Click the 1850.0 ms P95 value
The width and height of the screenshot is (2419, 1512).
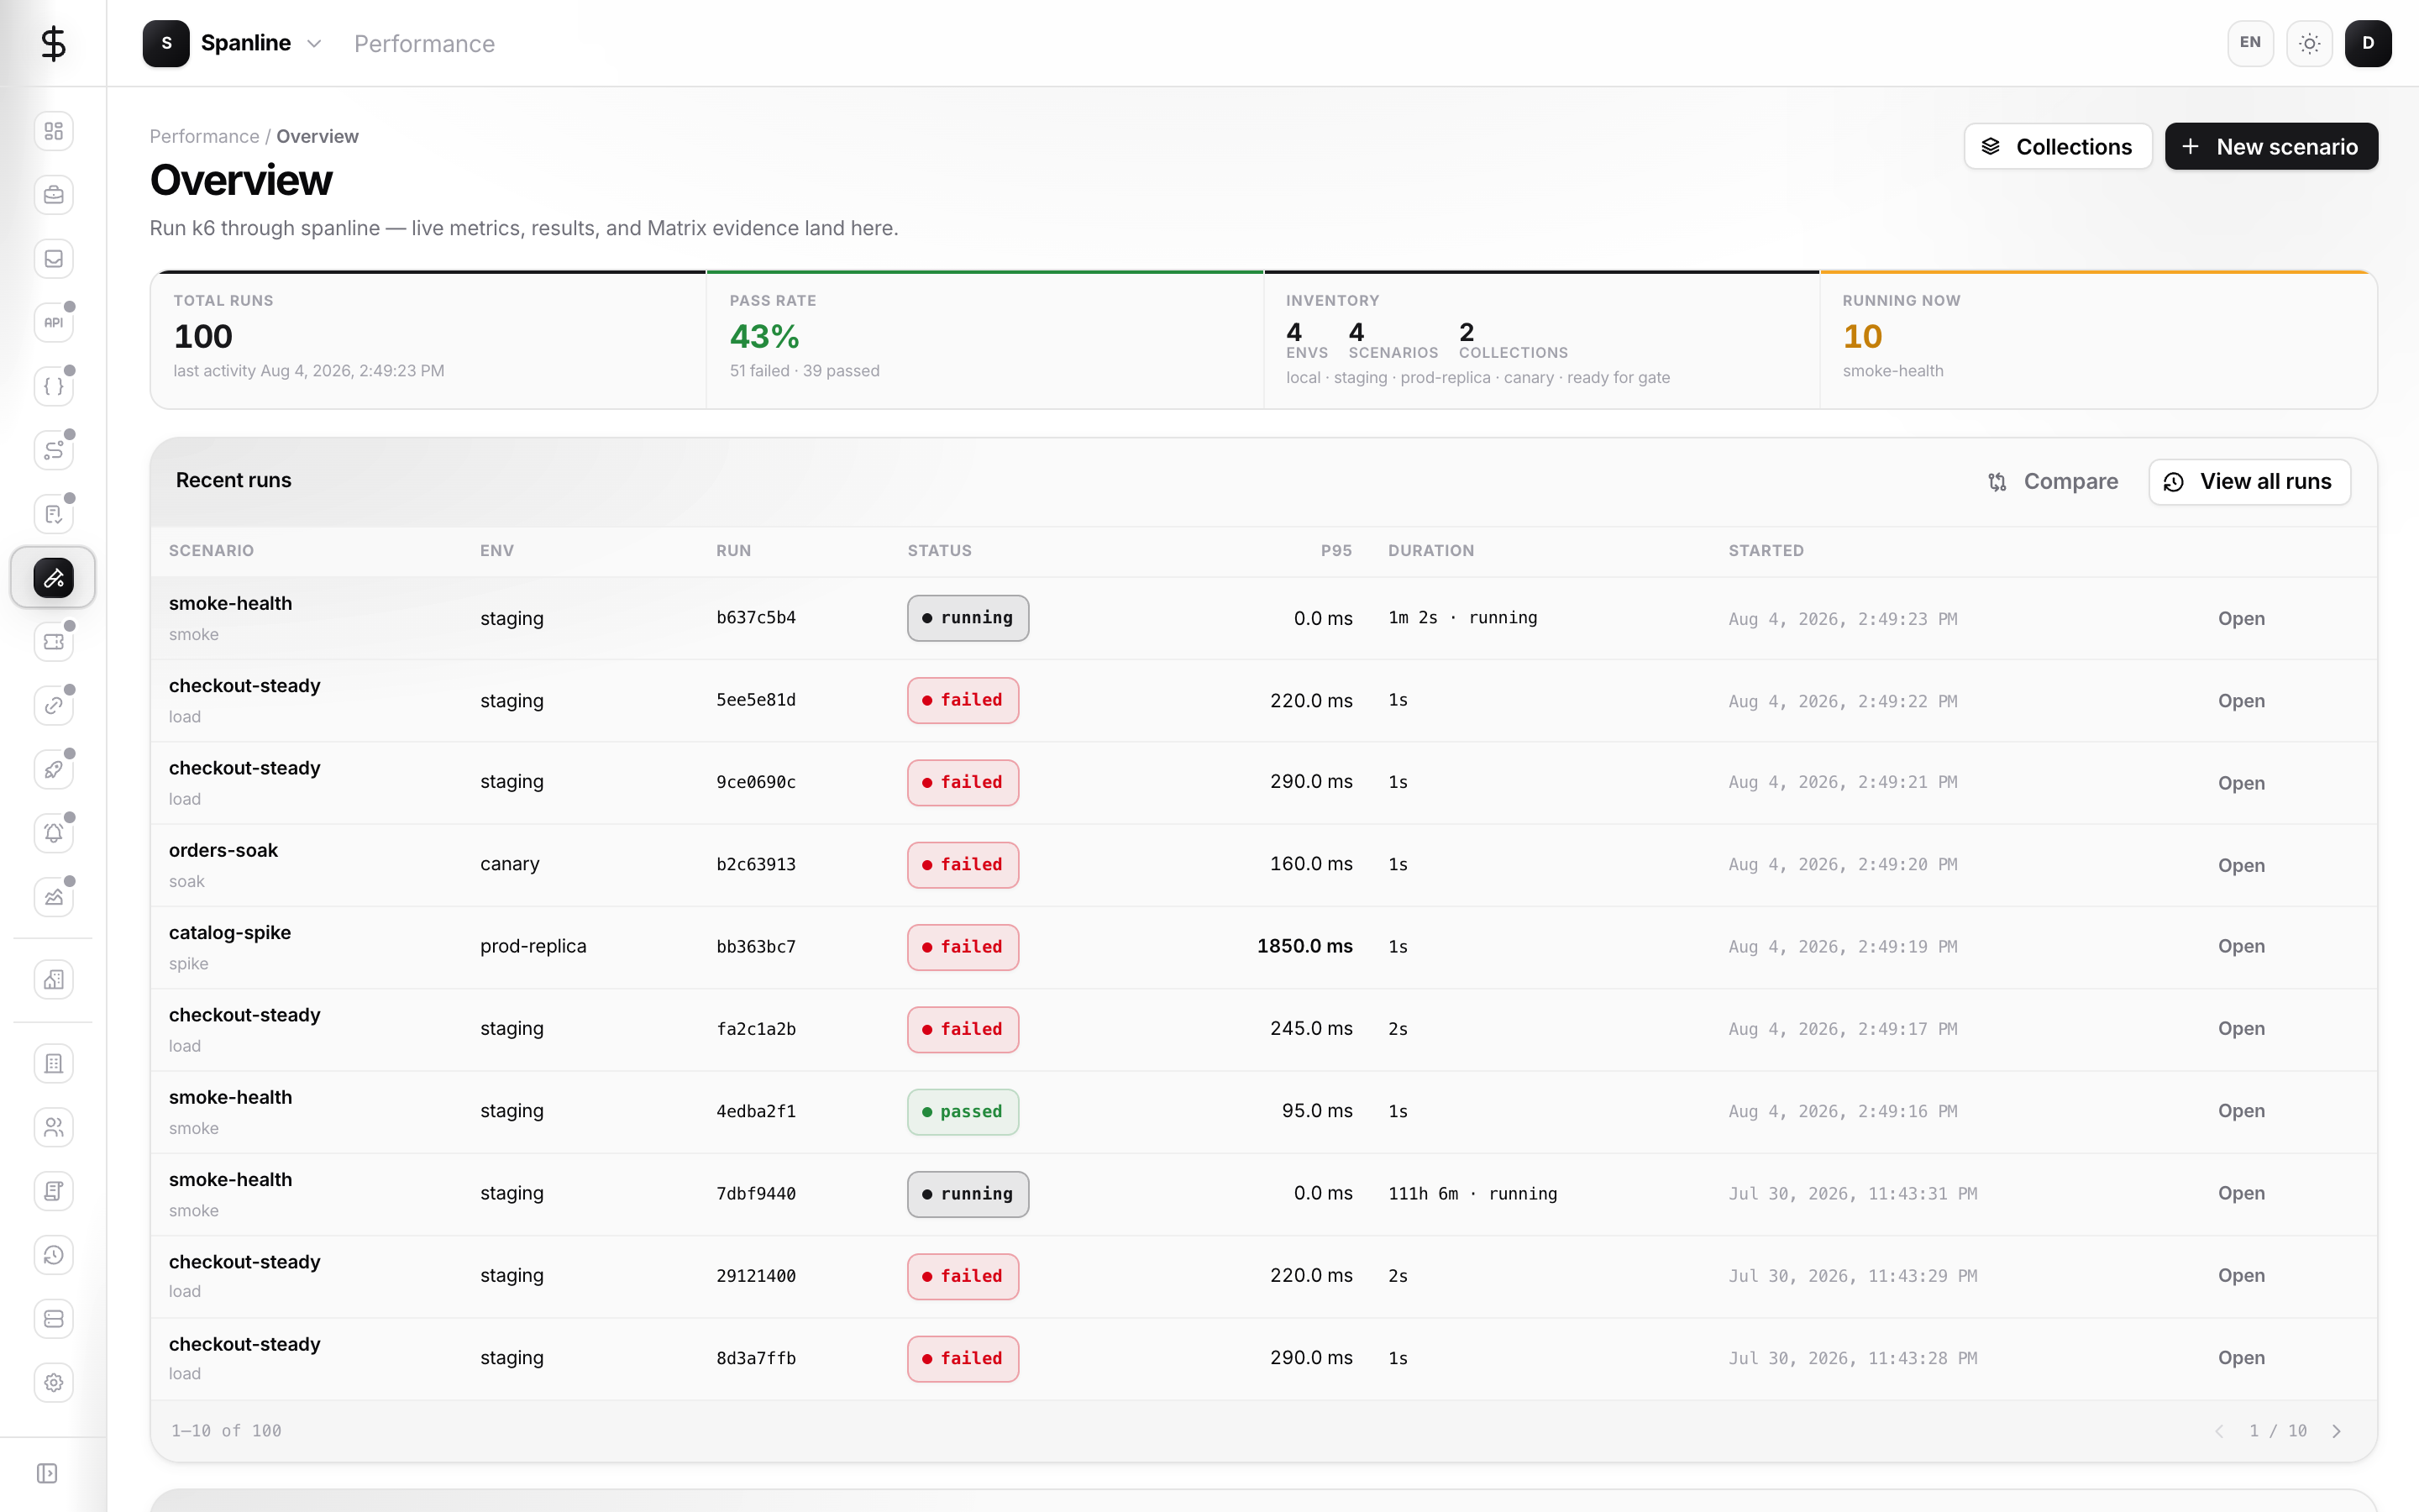pyautogui.click(x=1304, y=946)
